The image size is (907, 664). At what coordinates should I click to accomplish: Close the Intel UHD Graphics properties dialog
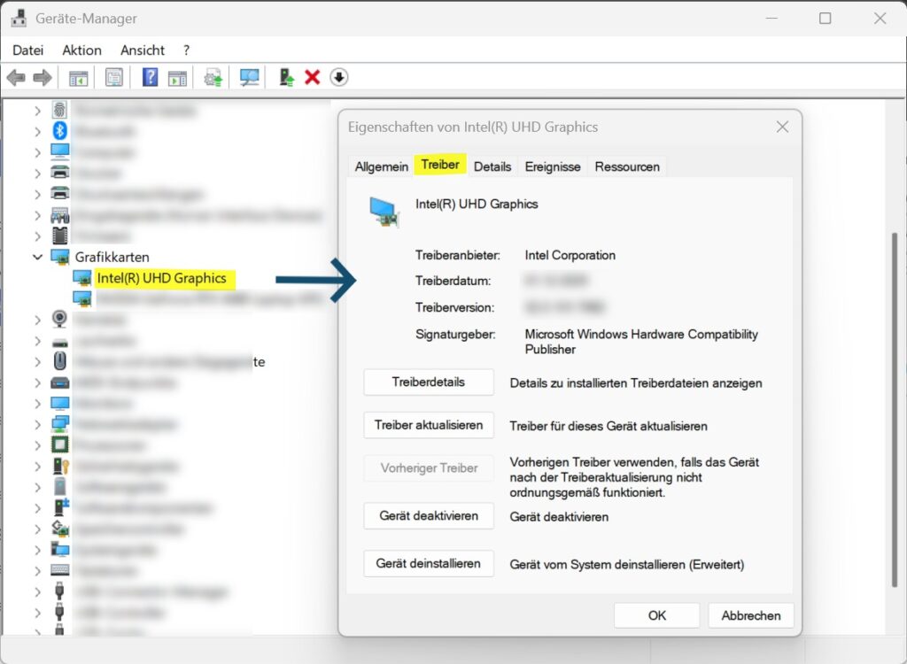tap(782, 127)
